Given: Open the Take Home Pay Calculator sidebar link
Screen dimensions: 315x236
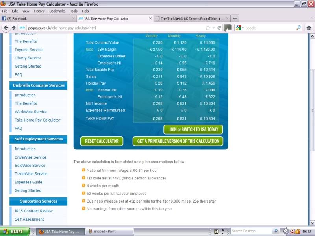Looking at the screenshot, I should pos(37,120).
